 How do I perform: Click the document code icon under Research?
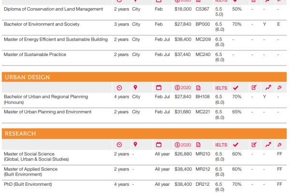tap(199, 145)
